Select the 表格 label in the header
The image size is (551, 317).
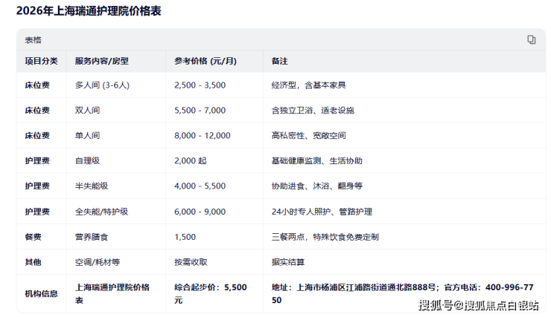[x=33, y=40]
